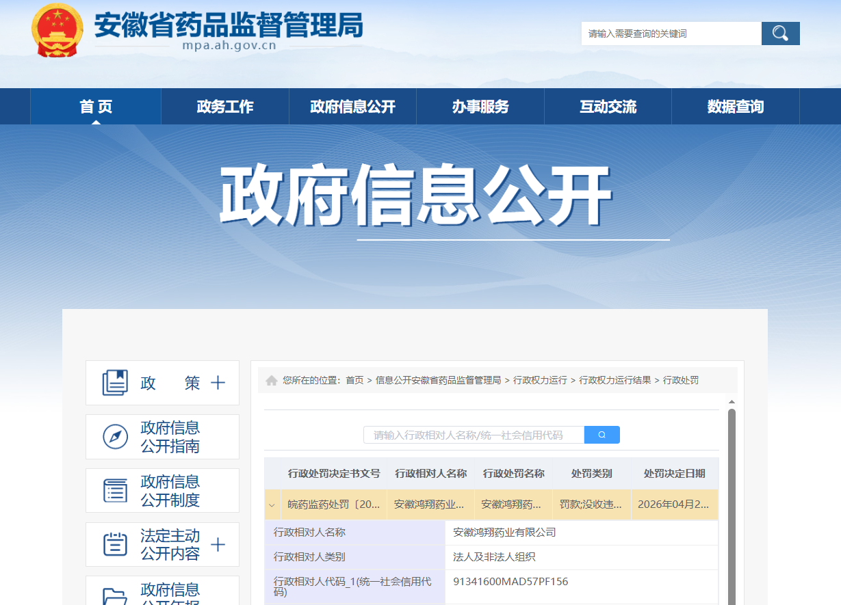
Task: Click the folder icon for 政府信息公开年报
Action: [115, 596]
